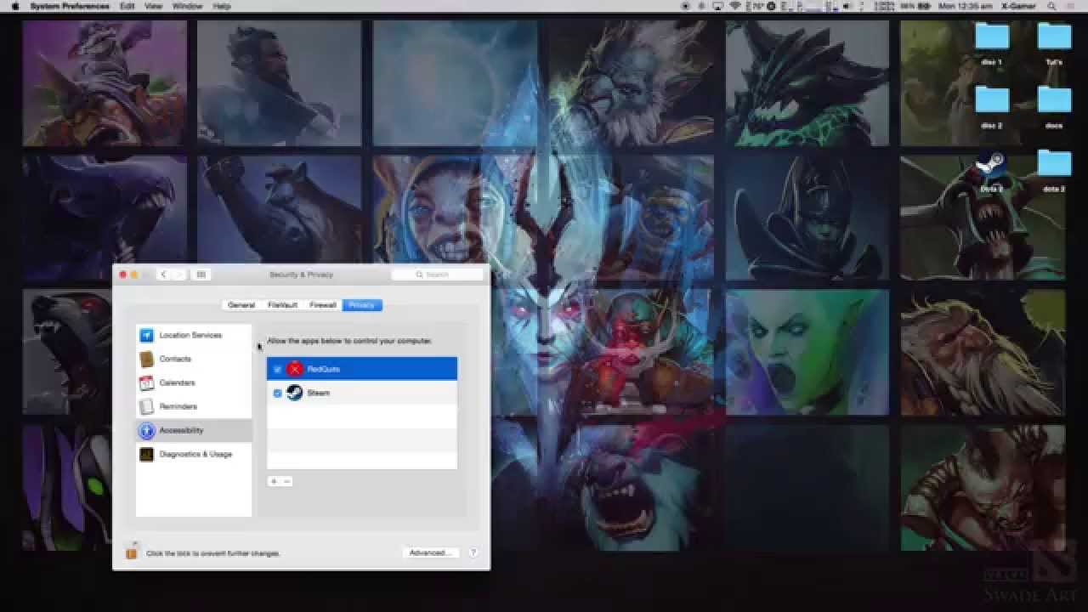The width and height of the screenshot is (1088, 612).
Task: Select Contacts in the privacy sidebar
Action: point(194,359)
